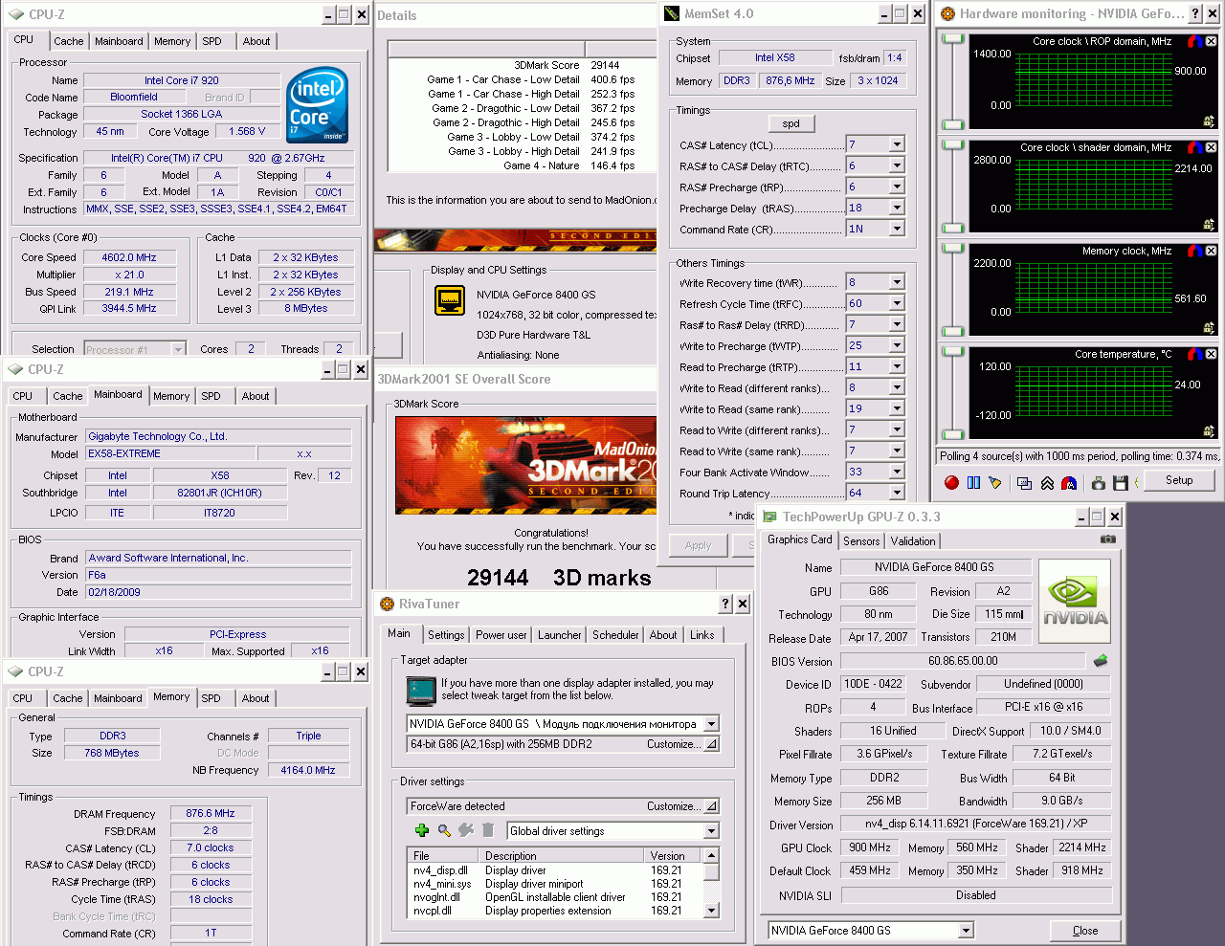Viewport: 1225px width, 946px height.
Task: Switch to the Scheduler tab in RivaTuner
Action: tap(615, 635)
